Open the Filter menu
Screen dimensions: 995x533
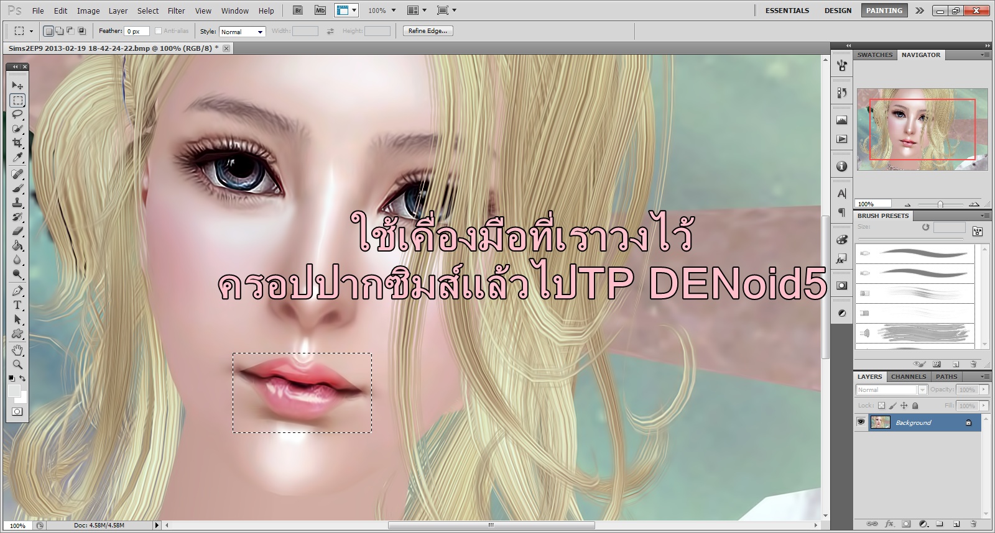177,11
